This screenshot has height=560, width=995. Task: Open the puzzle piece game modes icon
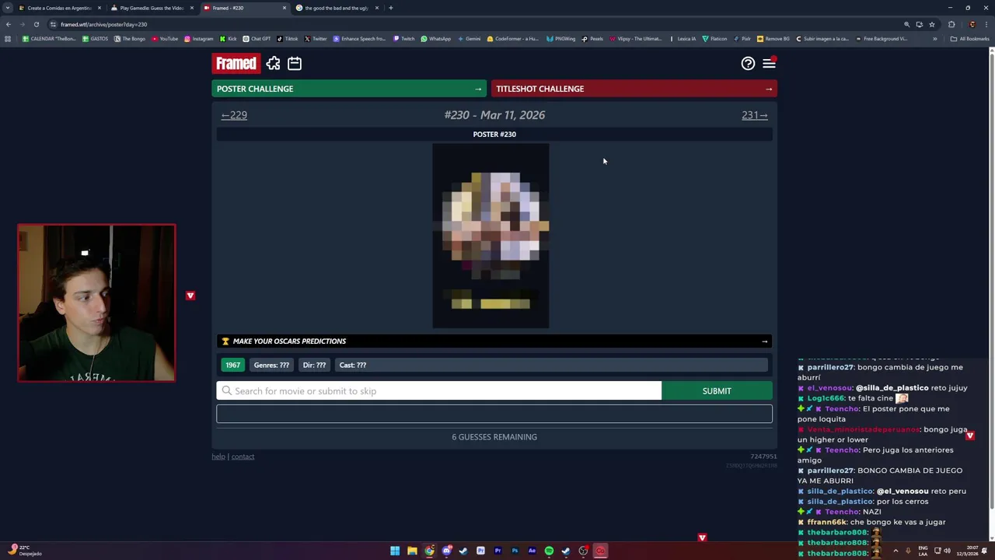point(273,64)
